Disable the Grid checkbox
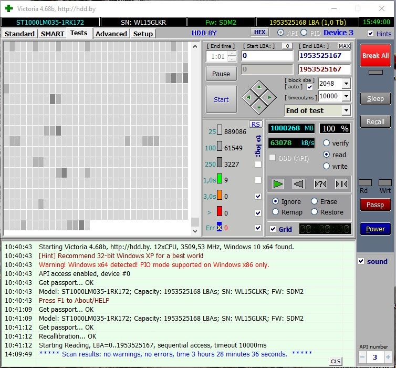Viewport: 396px width, 368px height. pyautogui.click(x=273, y=229)
